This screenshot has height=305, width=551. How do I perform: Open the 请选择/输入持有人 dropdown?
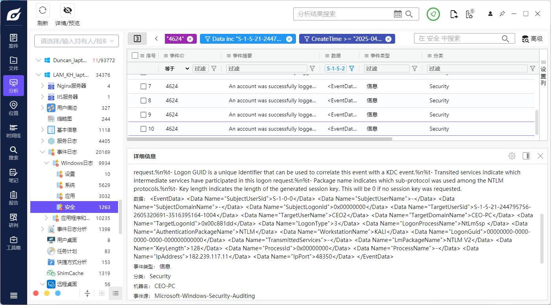click(76, 41)
